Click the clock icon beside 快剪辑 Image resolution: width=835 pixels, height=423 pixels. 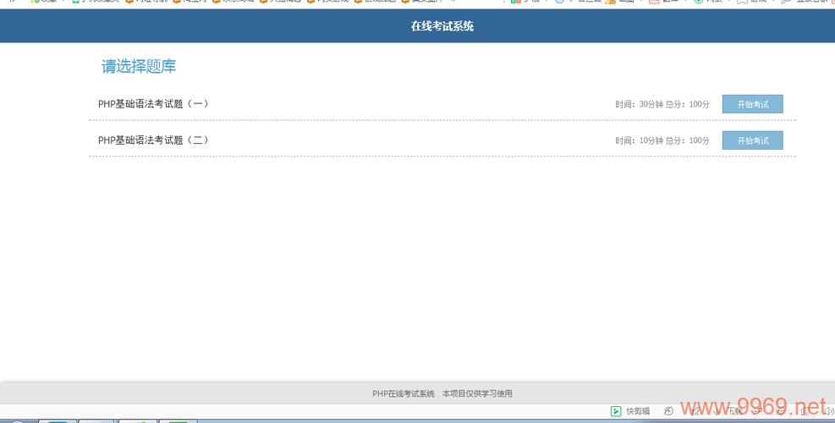point(669,411)
